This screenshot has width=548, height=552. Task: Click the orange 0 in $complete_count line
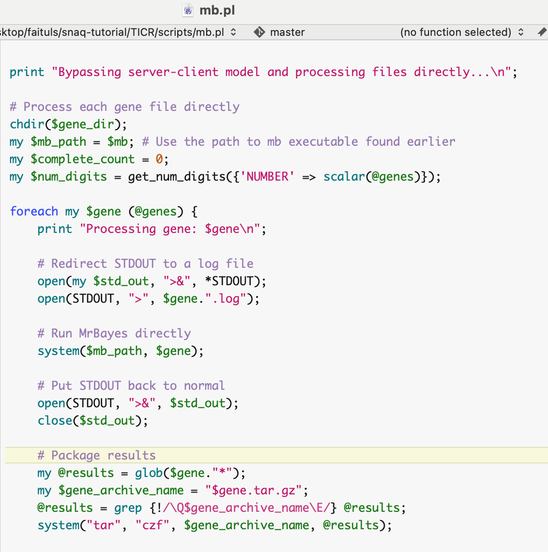pos(159,159)
